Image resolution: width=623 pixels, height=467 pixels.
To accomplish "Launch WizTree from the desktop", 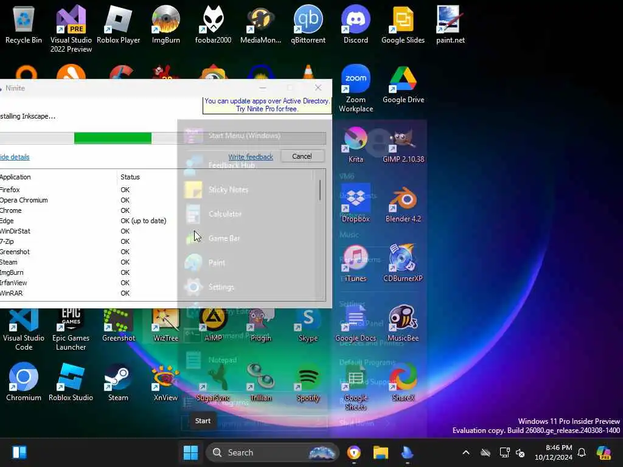I will 165,325.
